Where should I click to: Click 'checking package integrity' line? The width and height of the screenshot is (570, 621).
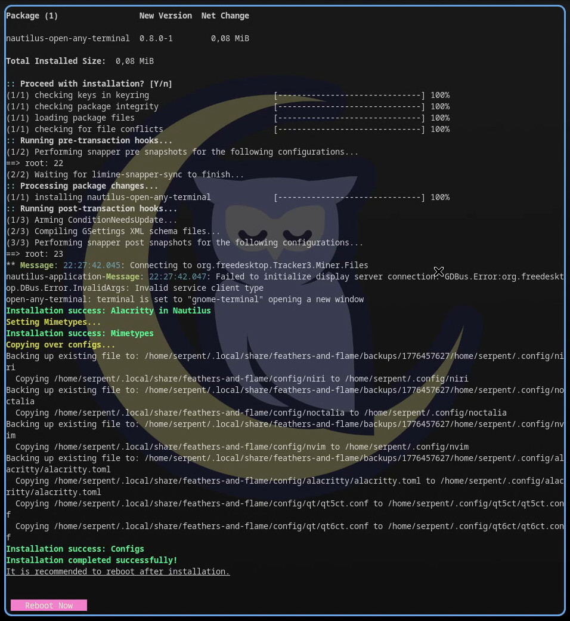point(82,106)
